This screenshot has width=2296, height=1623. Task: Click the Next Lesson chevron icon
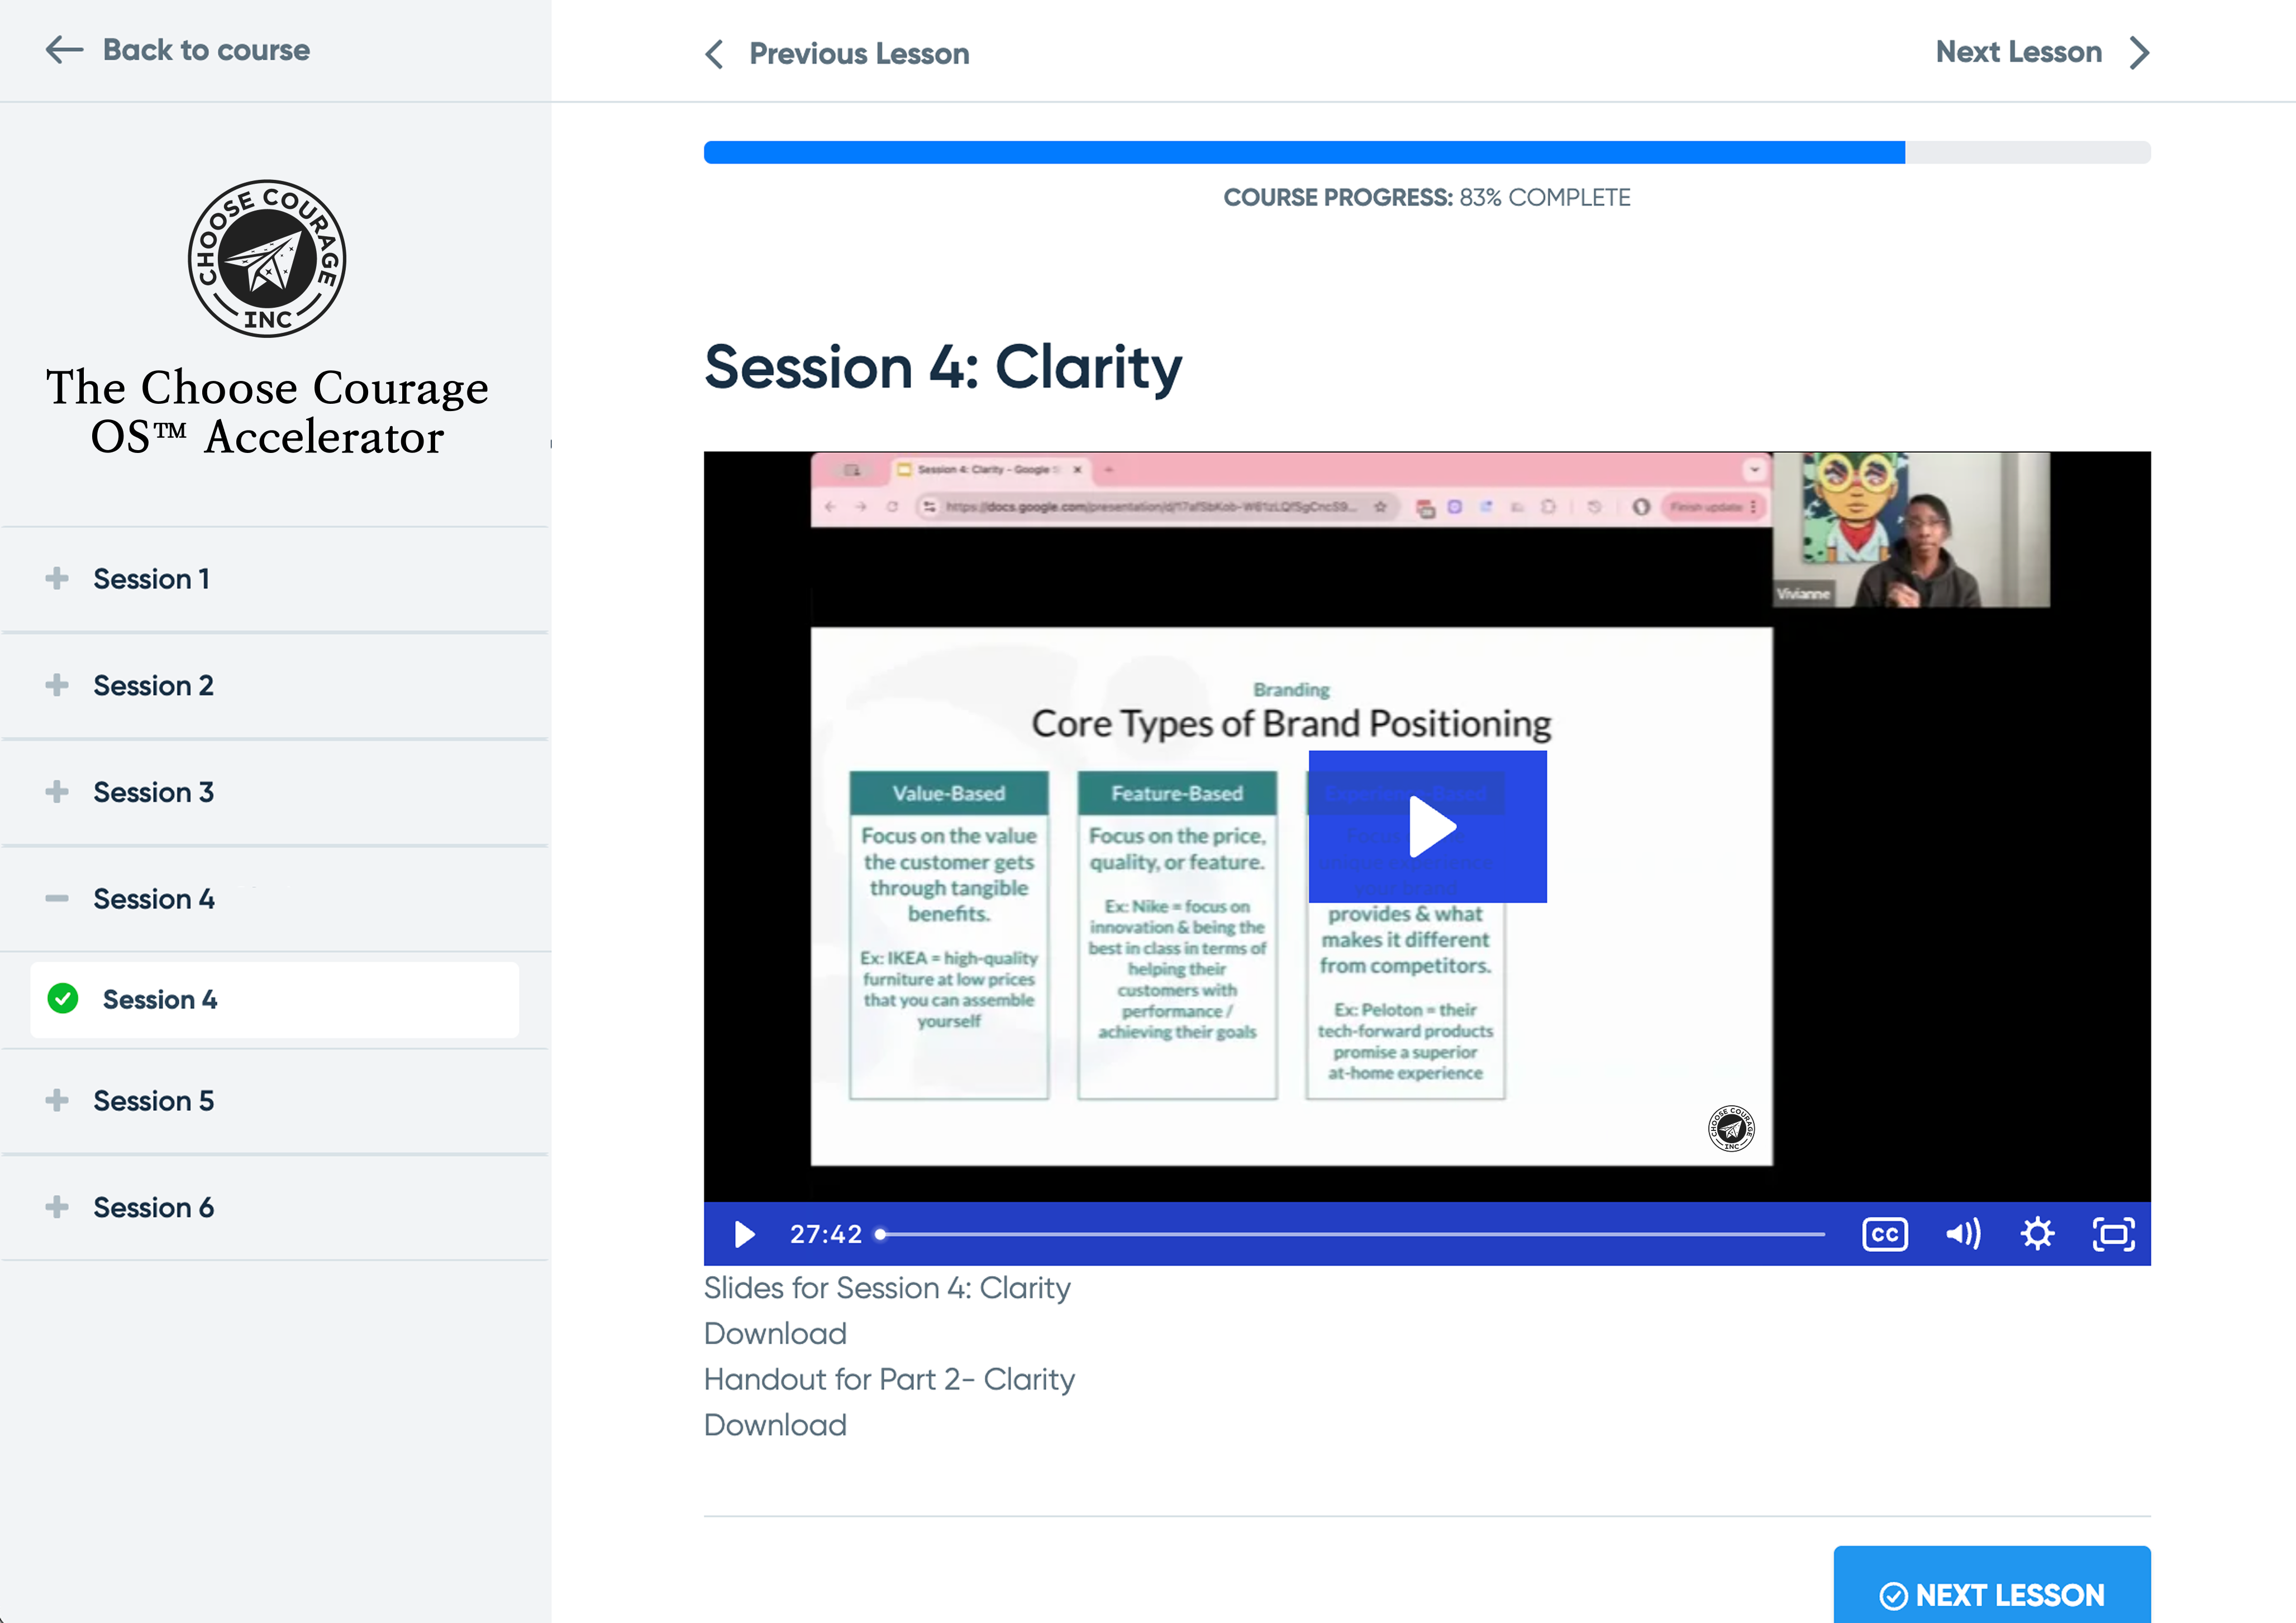point(2139,52)
